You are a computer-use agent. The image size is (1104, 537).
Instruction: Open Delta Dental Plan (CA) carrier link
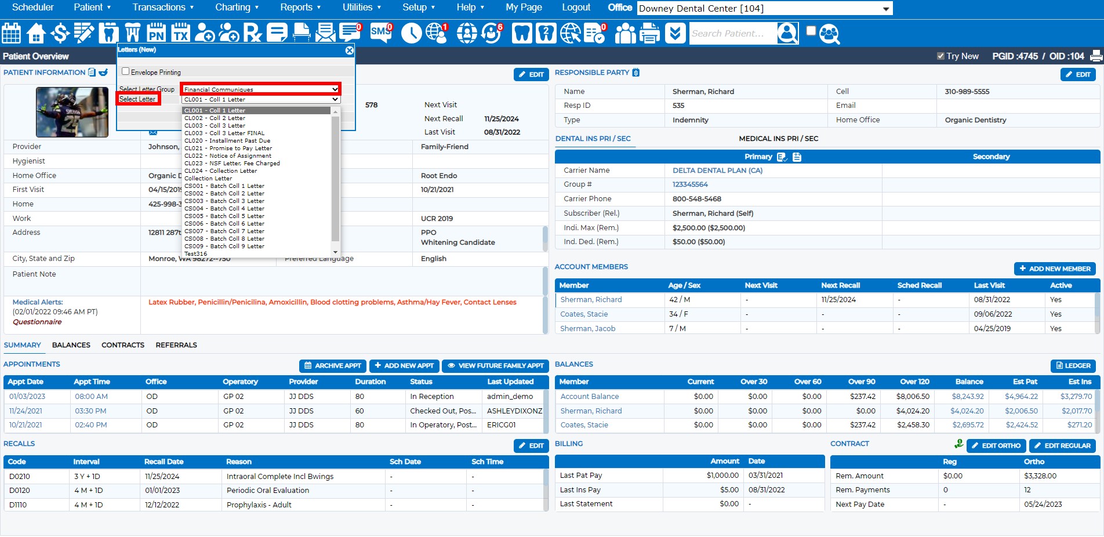pos(717,170)
